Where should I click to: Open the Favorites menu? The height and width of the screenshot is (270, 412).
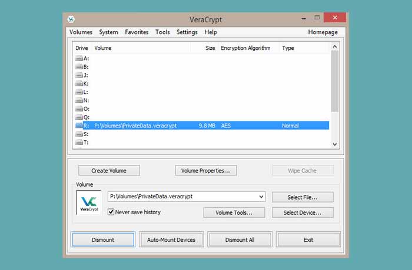point(137,32)
